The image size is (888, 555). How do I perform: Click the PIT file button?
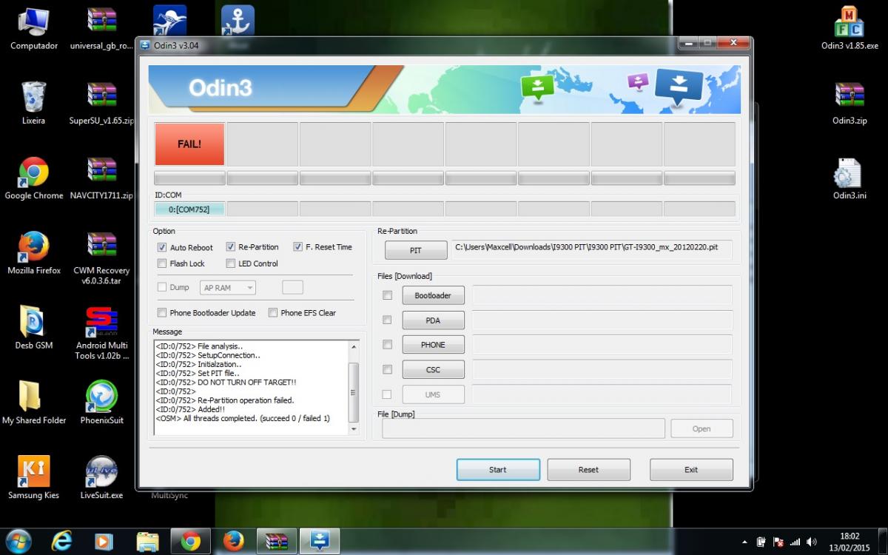416,250
